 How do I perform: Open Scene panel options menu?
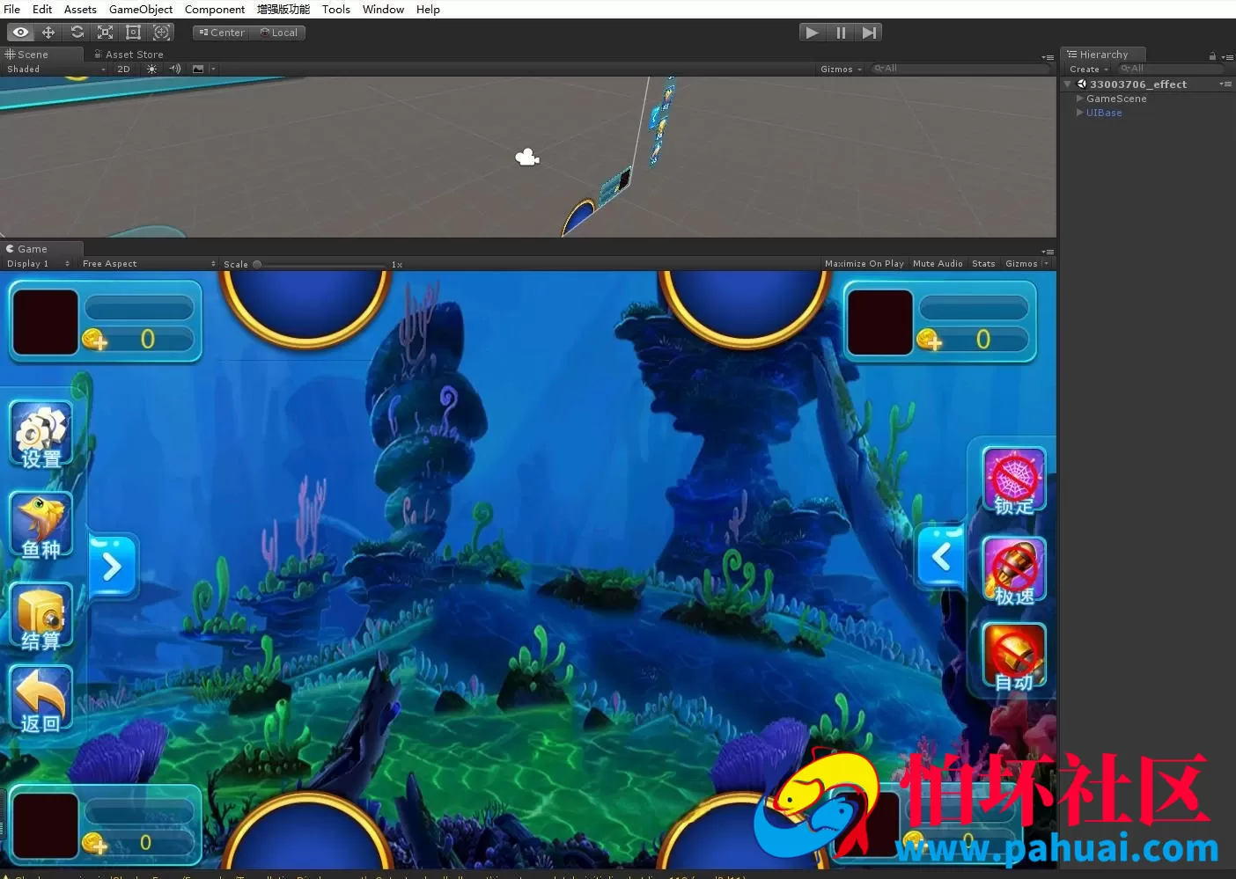(x=1048, y=56)
